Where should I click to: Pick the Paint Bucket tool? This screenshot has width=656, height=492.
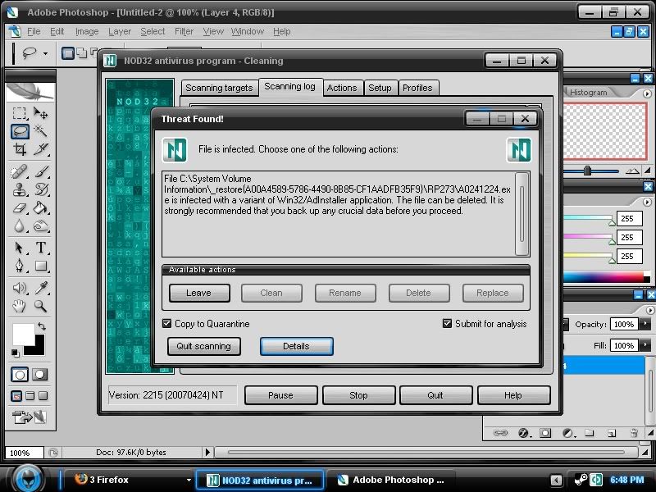[40, 207]
